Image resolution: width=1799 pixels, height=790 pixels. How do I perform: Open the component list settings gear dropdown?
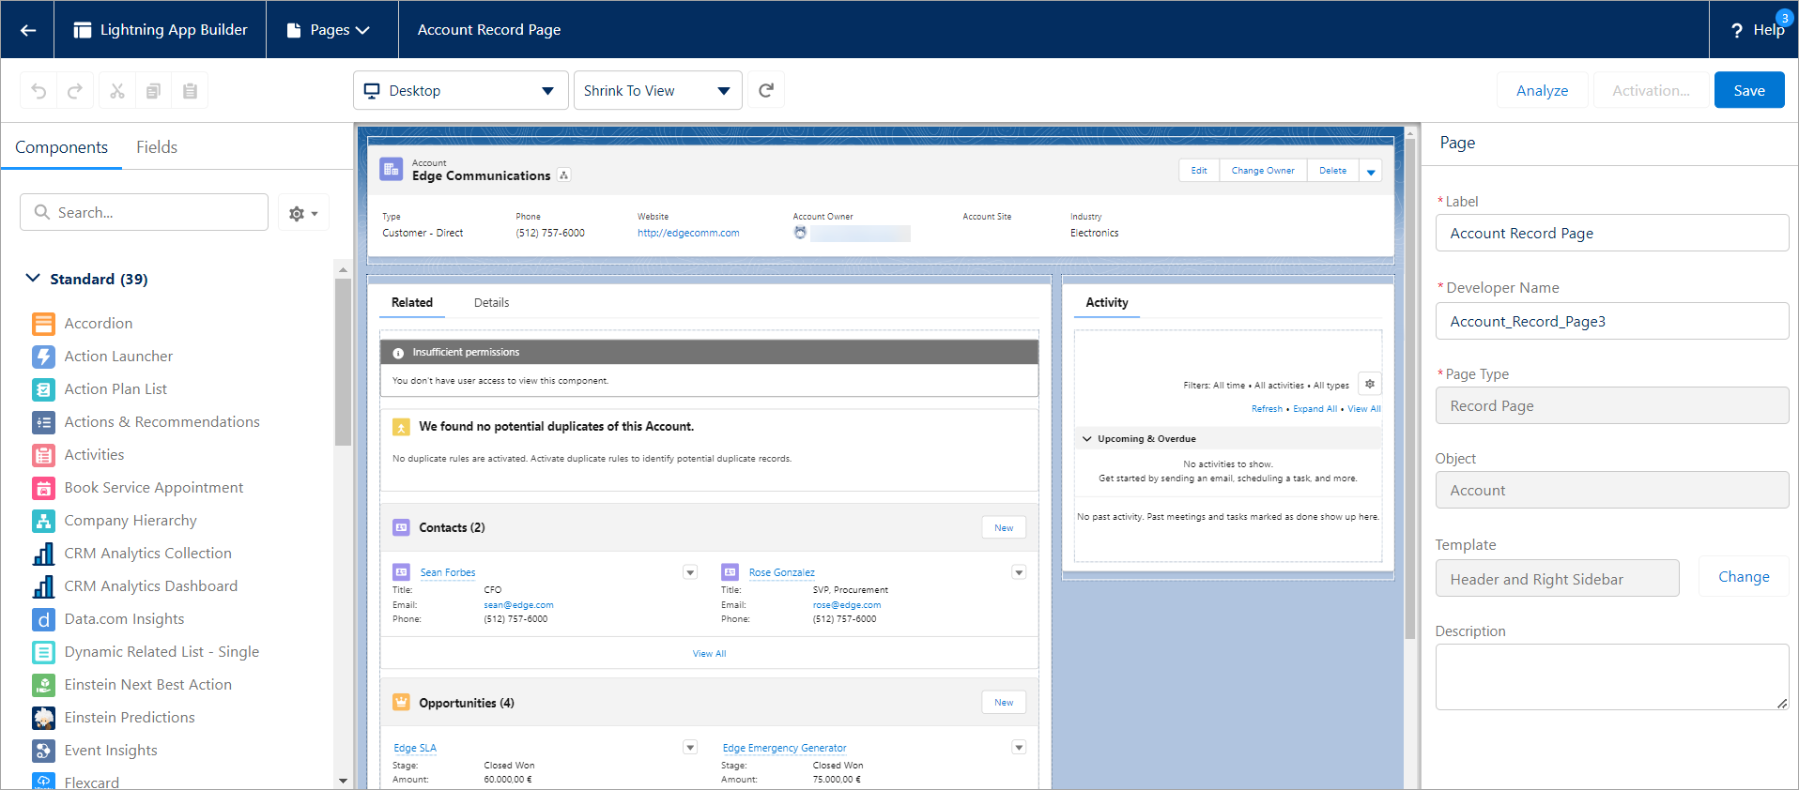click(x=303, y=213)
